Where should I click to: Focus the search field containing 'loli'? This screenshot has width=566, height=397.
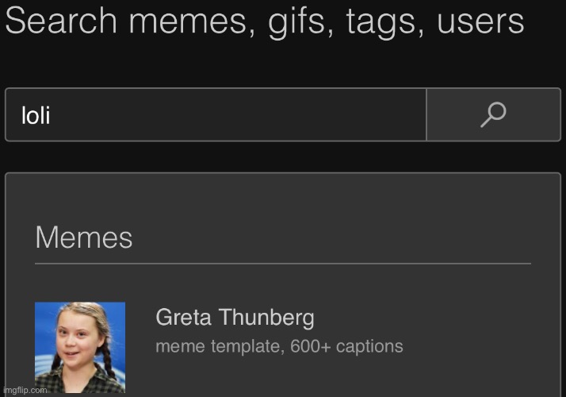[216, 114]
